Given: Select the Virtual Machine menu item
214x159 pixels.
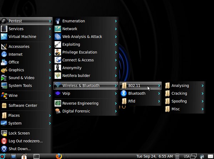Looking at the screenshot, I should pyautogui.click(x=26, y=37).
